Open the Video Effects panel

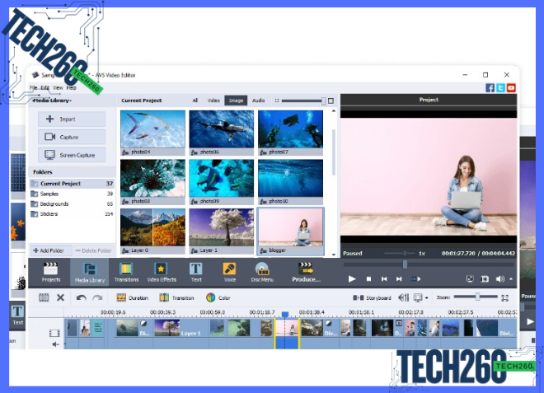(x=162, y=271)
